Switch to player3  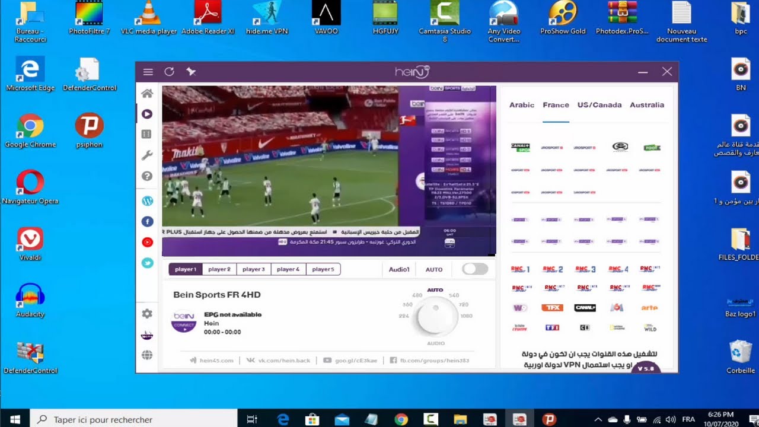(254, 269)
